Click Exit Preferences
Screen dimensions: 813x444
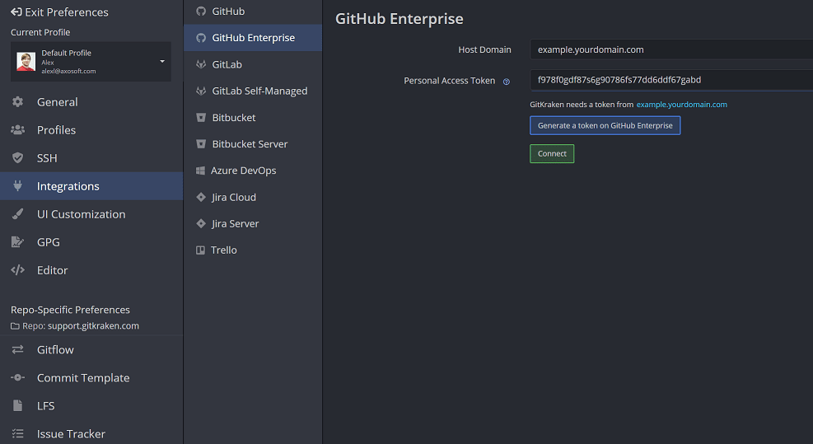click(x=59, y=12)
